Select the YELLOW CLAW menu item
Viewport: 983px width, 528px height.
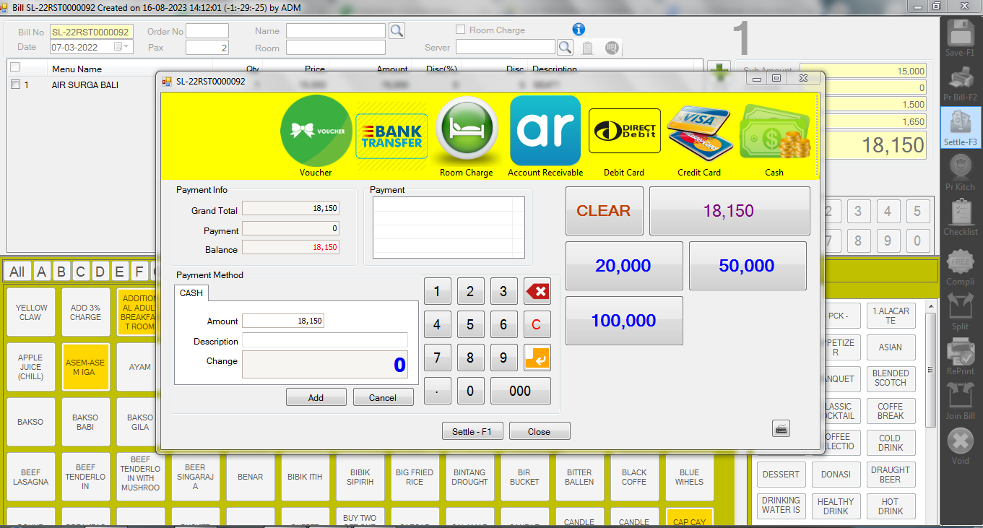coord(30,312)
